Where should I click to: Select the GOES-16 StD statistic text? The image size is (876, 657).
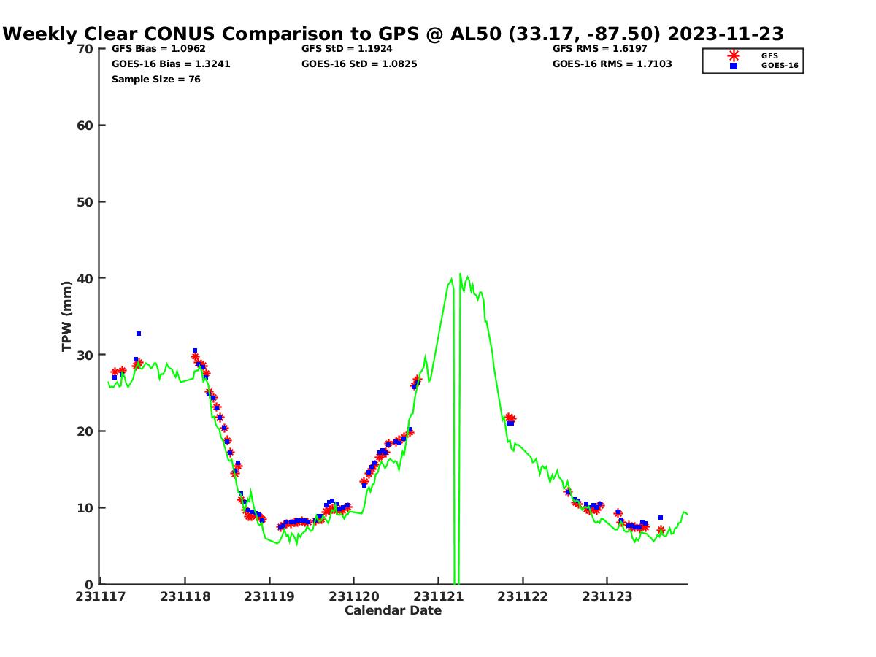click(359, 64)
